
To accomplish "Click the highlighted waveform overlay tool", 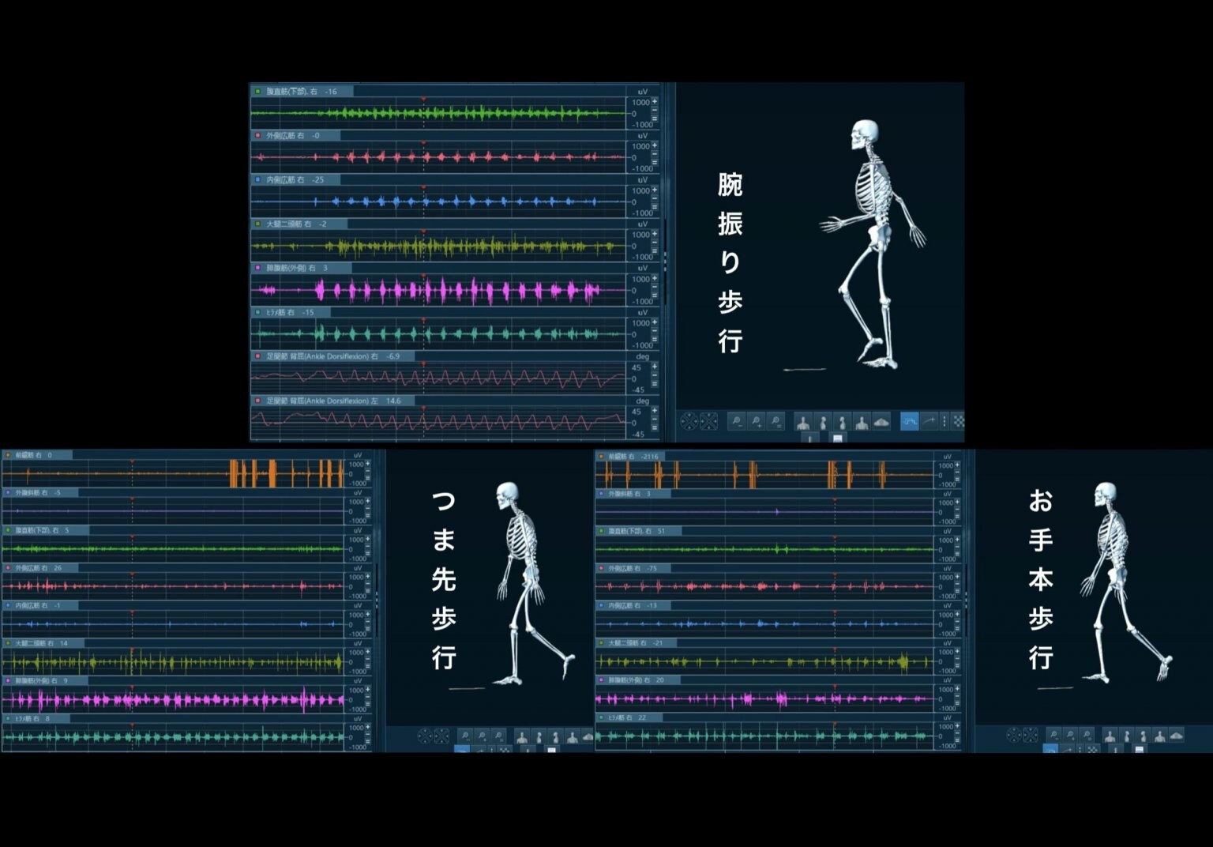I will pos(910,422).
